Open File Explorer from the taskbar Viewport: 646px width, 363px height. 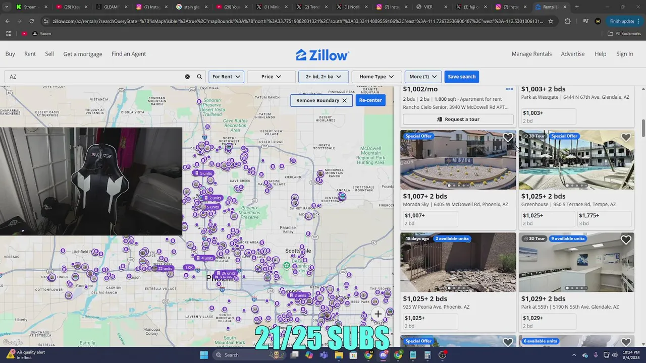[x=339, y=355]
